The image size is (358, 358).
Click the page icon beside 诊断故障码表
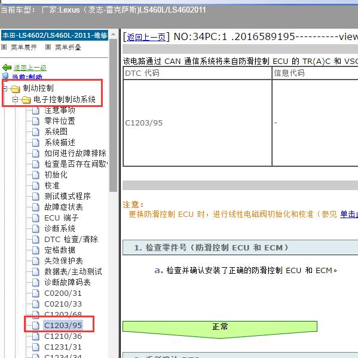36,283
